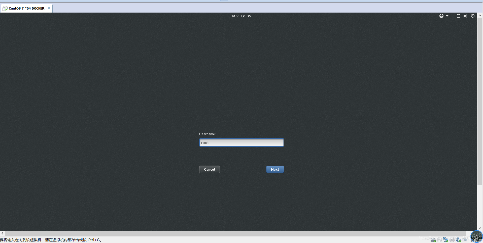Click the sound card status icon
The height and width of the screenshot is (243, 483).
tap(458, 240)
